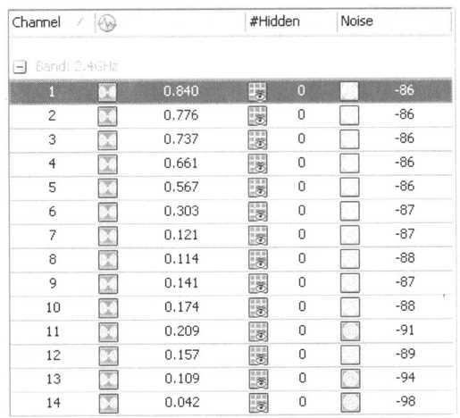The image size is (460, 418).
Task: Click the -98 noise value for channel 14
Action: [x=406, y=401]
